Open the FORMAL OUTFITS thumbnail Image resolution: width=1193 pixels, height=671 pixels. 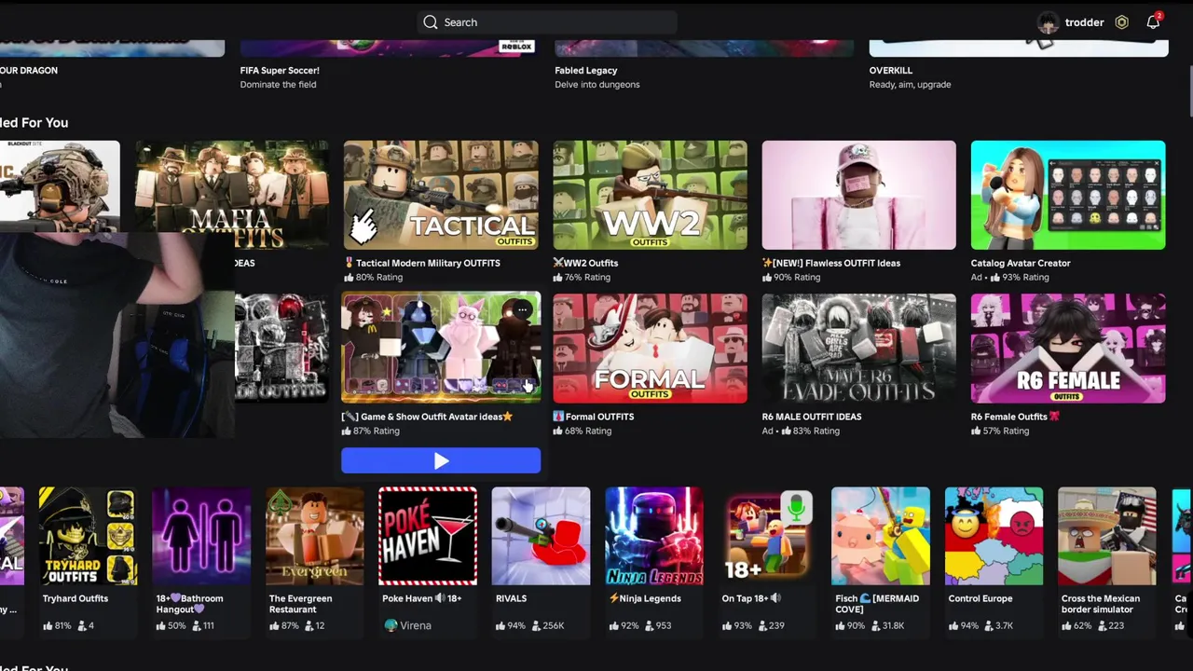[650, 349]
